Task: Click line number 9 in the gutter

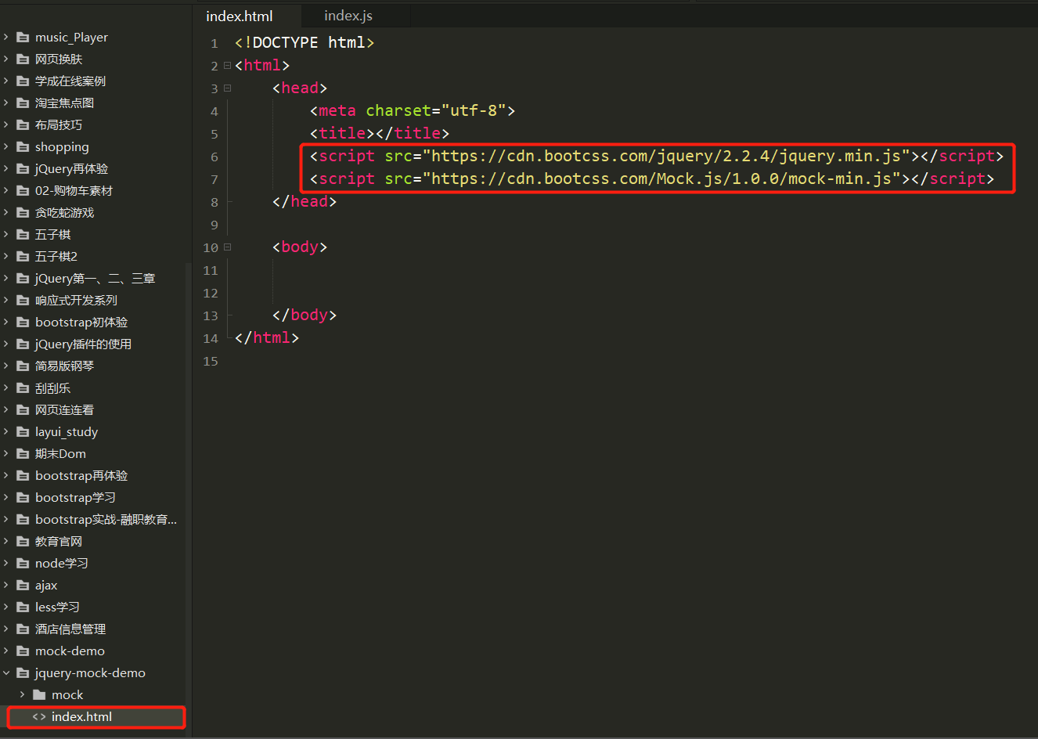Action: tap(214, 225)
